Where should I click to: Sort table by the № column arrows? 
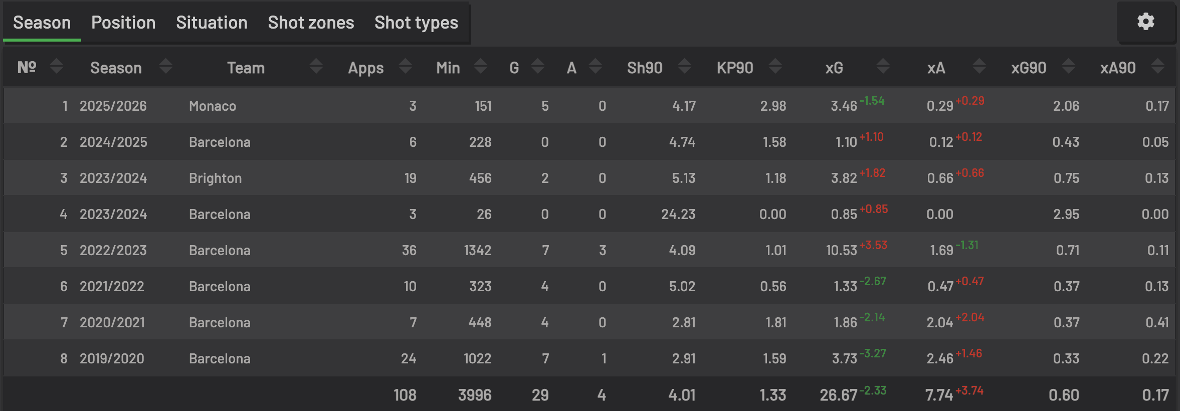click(x=57, y=66)
